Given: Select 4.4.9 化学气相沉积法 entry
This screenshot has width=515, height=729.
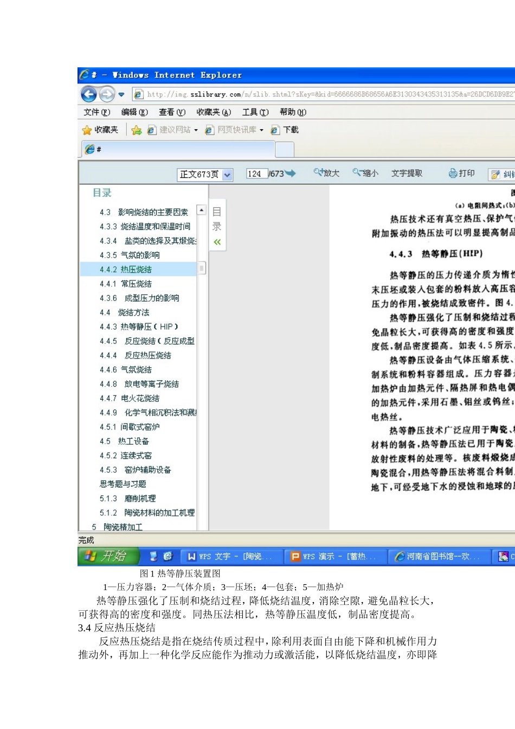Looking at the screenshot, I should point(147,412).
